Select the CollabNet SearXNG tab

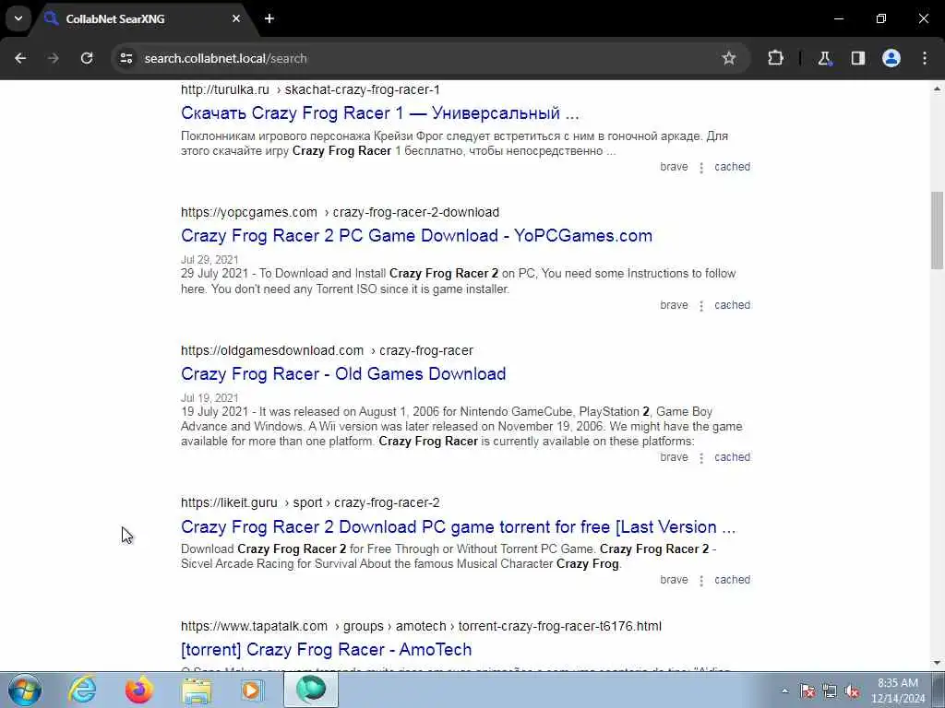point(143,18)
